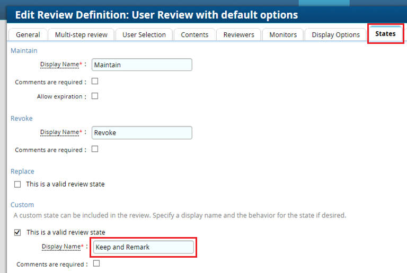This screenshot has width=407, height=273.
Task: Require comments for the Revoke state
Action: coord(95,149)
